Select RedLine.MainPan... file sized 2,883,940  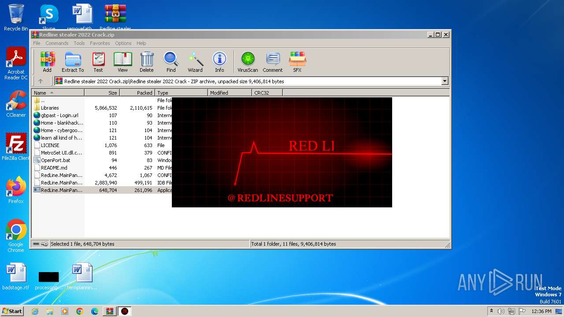point(102,183)
